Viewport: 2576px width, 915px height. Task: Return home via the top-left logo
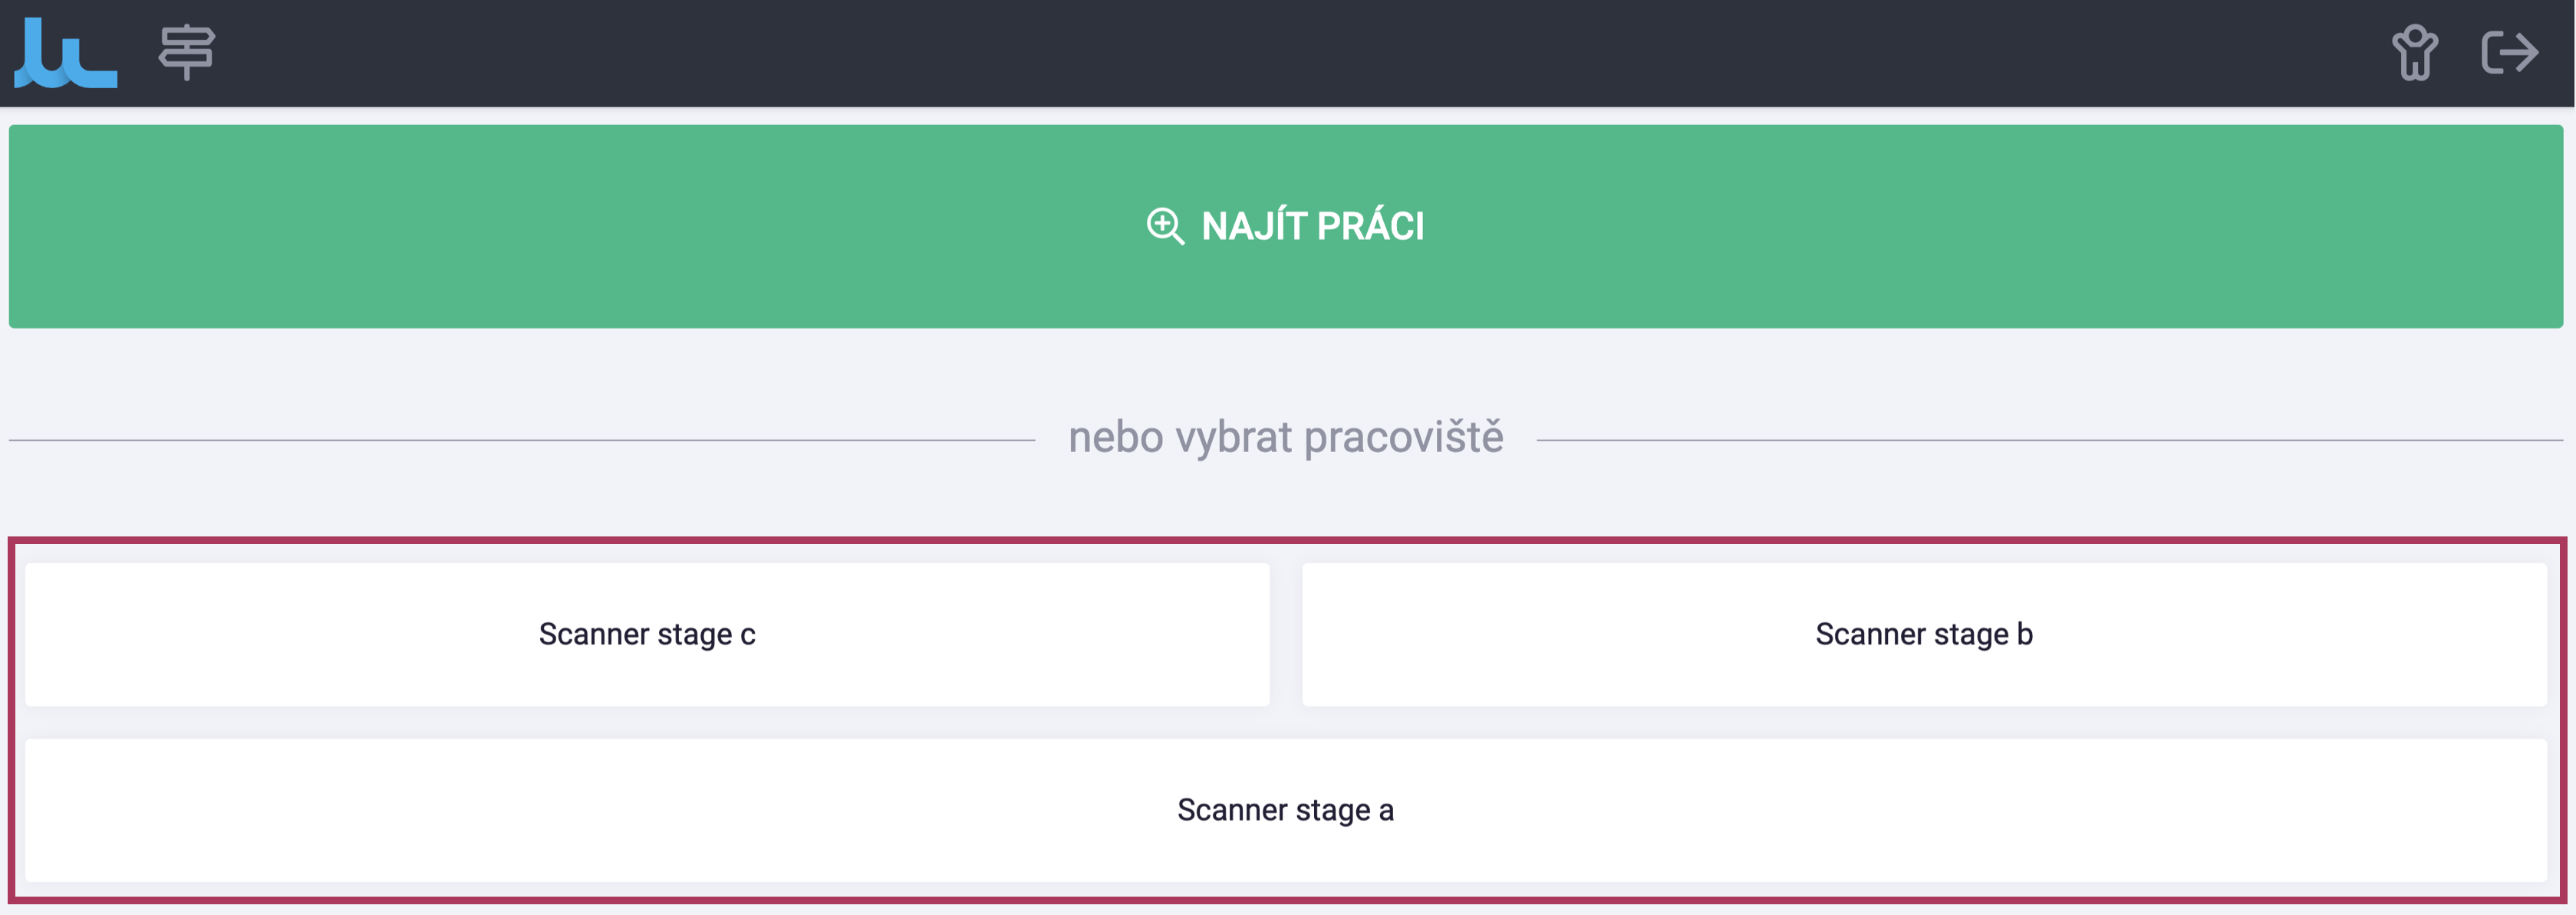[65, 54]
